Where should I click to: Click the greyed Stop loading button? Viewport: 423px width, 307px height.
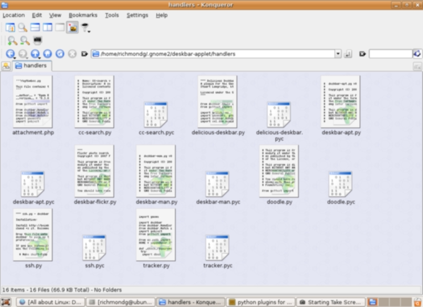[x=72, y=54]
